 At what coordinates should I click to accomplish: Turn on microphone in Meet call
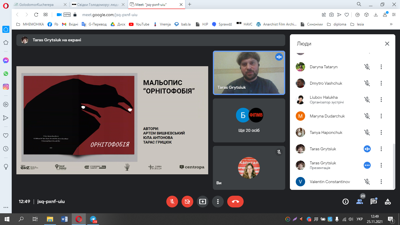(172, 202)
